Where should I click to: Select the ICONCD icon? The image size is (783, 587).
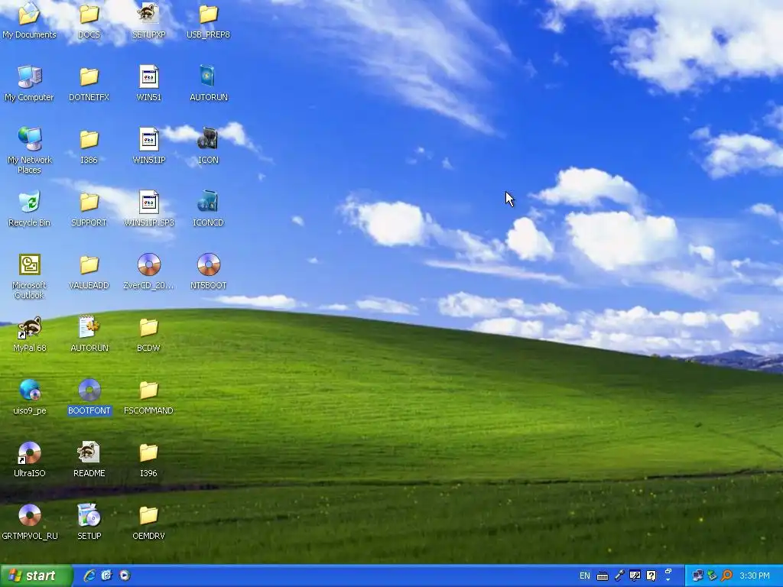coord(208,209)
